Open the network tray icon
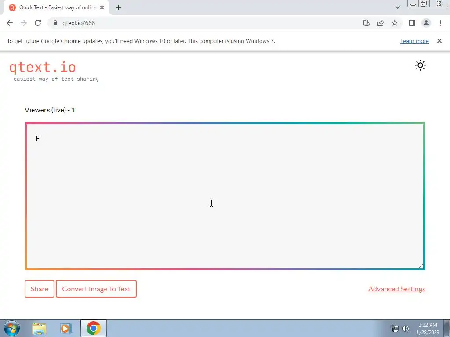 pos(395,329)
